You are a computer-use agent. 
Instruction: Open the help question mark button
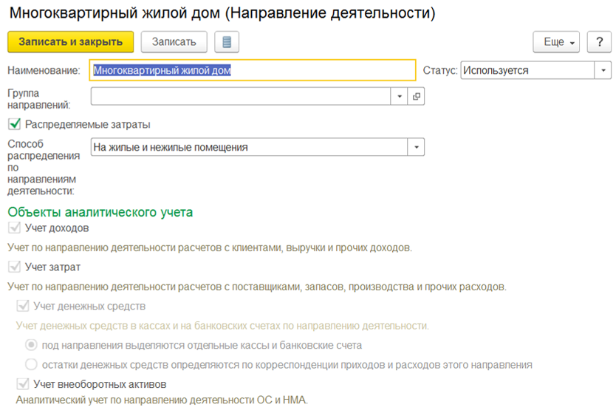[599, 42]
